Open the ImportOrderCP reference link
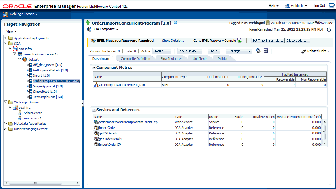 coord(110,145)
